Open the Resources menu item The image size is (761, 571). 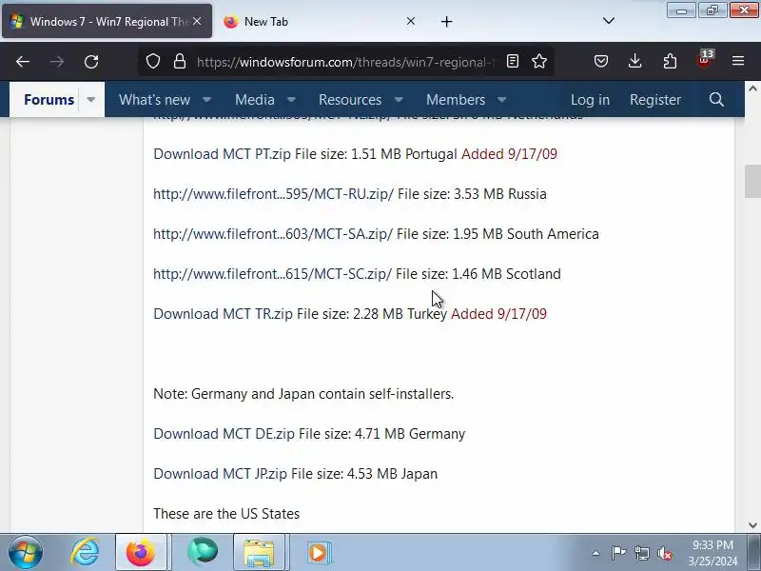pyautogui.click(x=350, y=100)
